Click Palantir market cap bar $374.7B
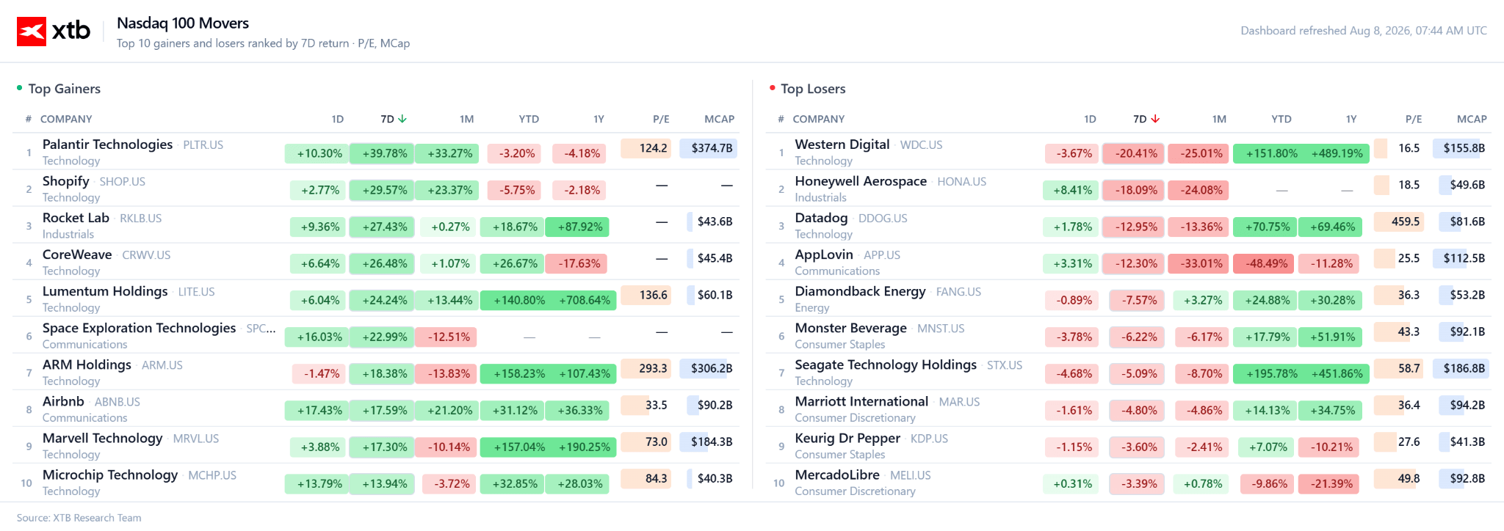 click(709, 148)
